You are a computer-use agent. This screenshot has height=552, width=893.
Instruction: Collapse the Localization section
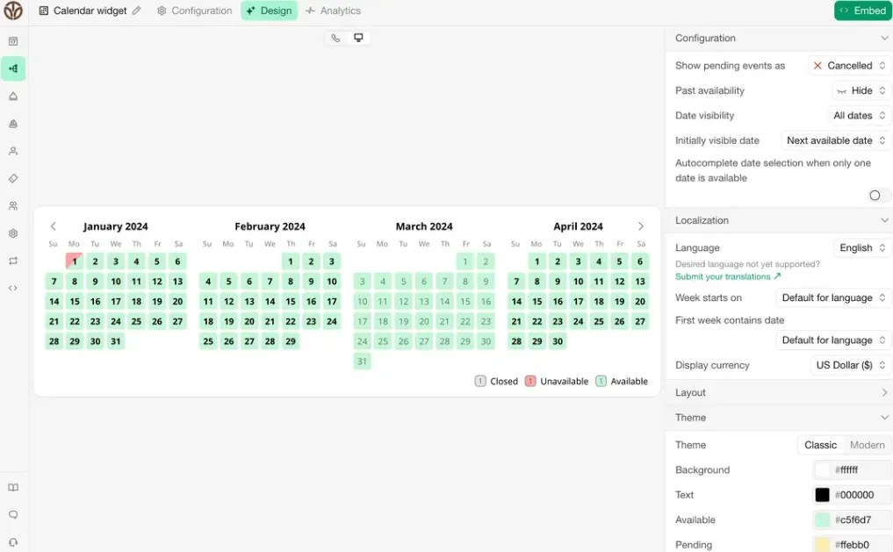779,220
